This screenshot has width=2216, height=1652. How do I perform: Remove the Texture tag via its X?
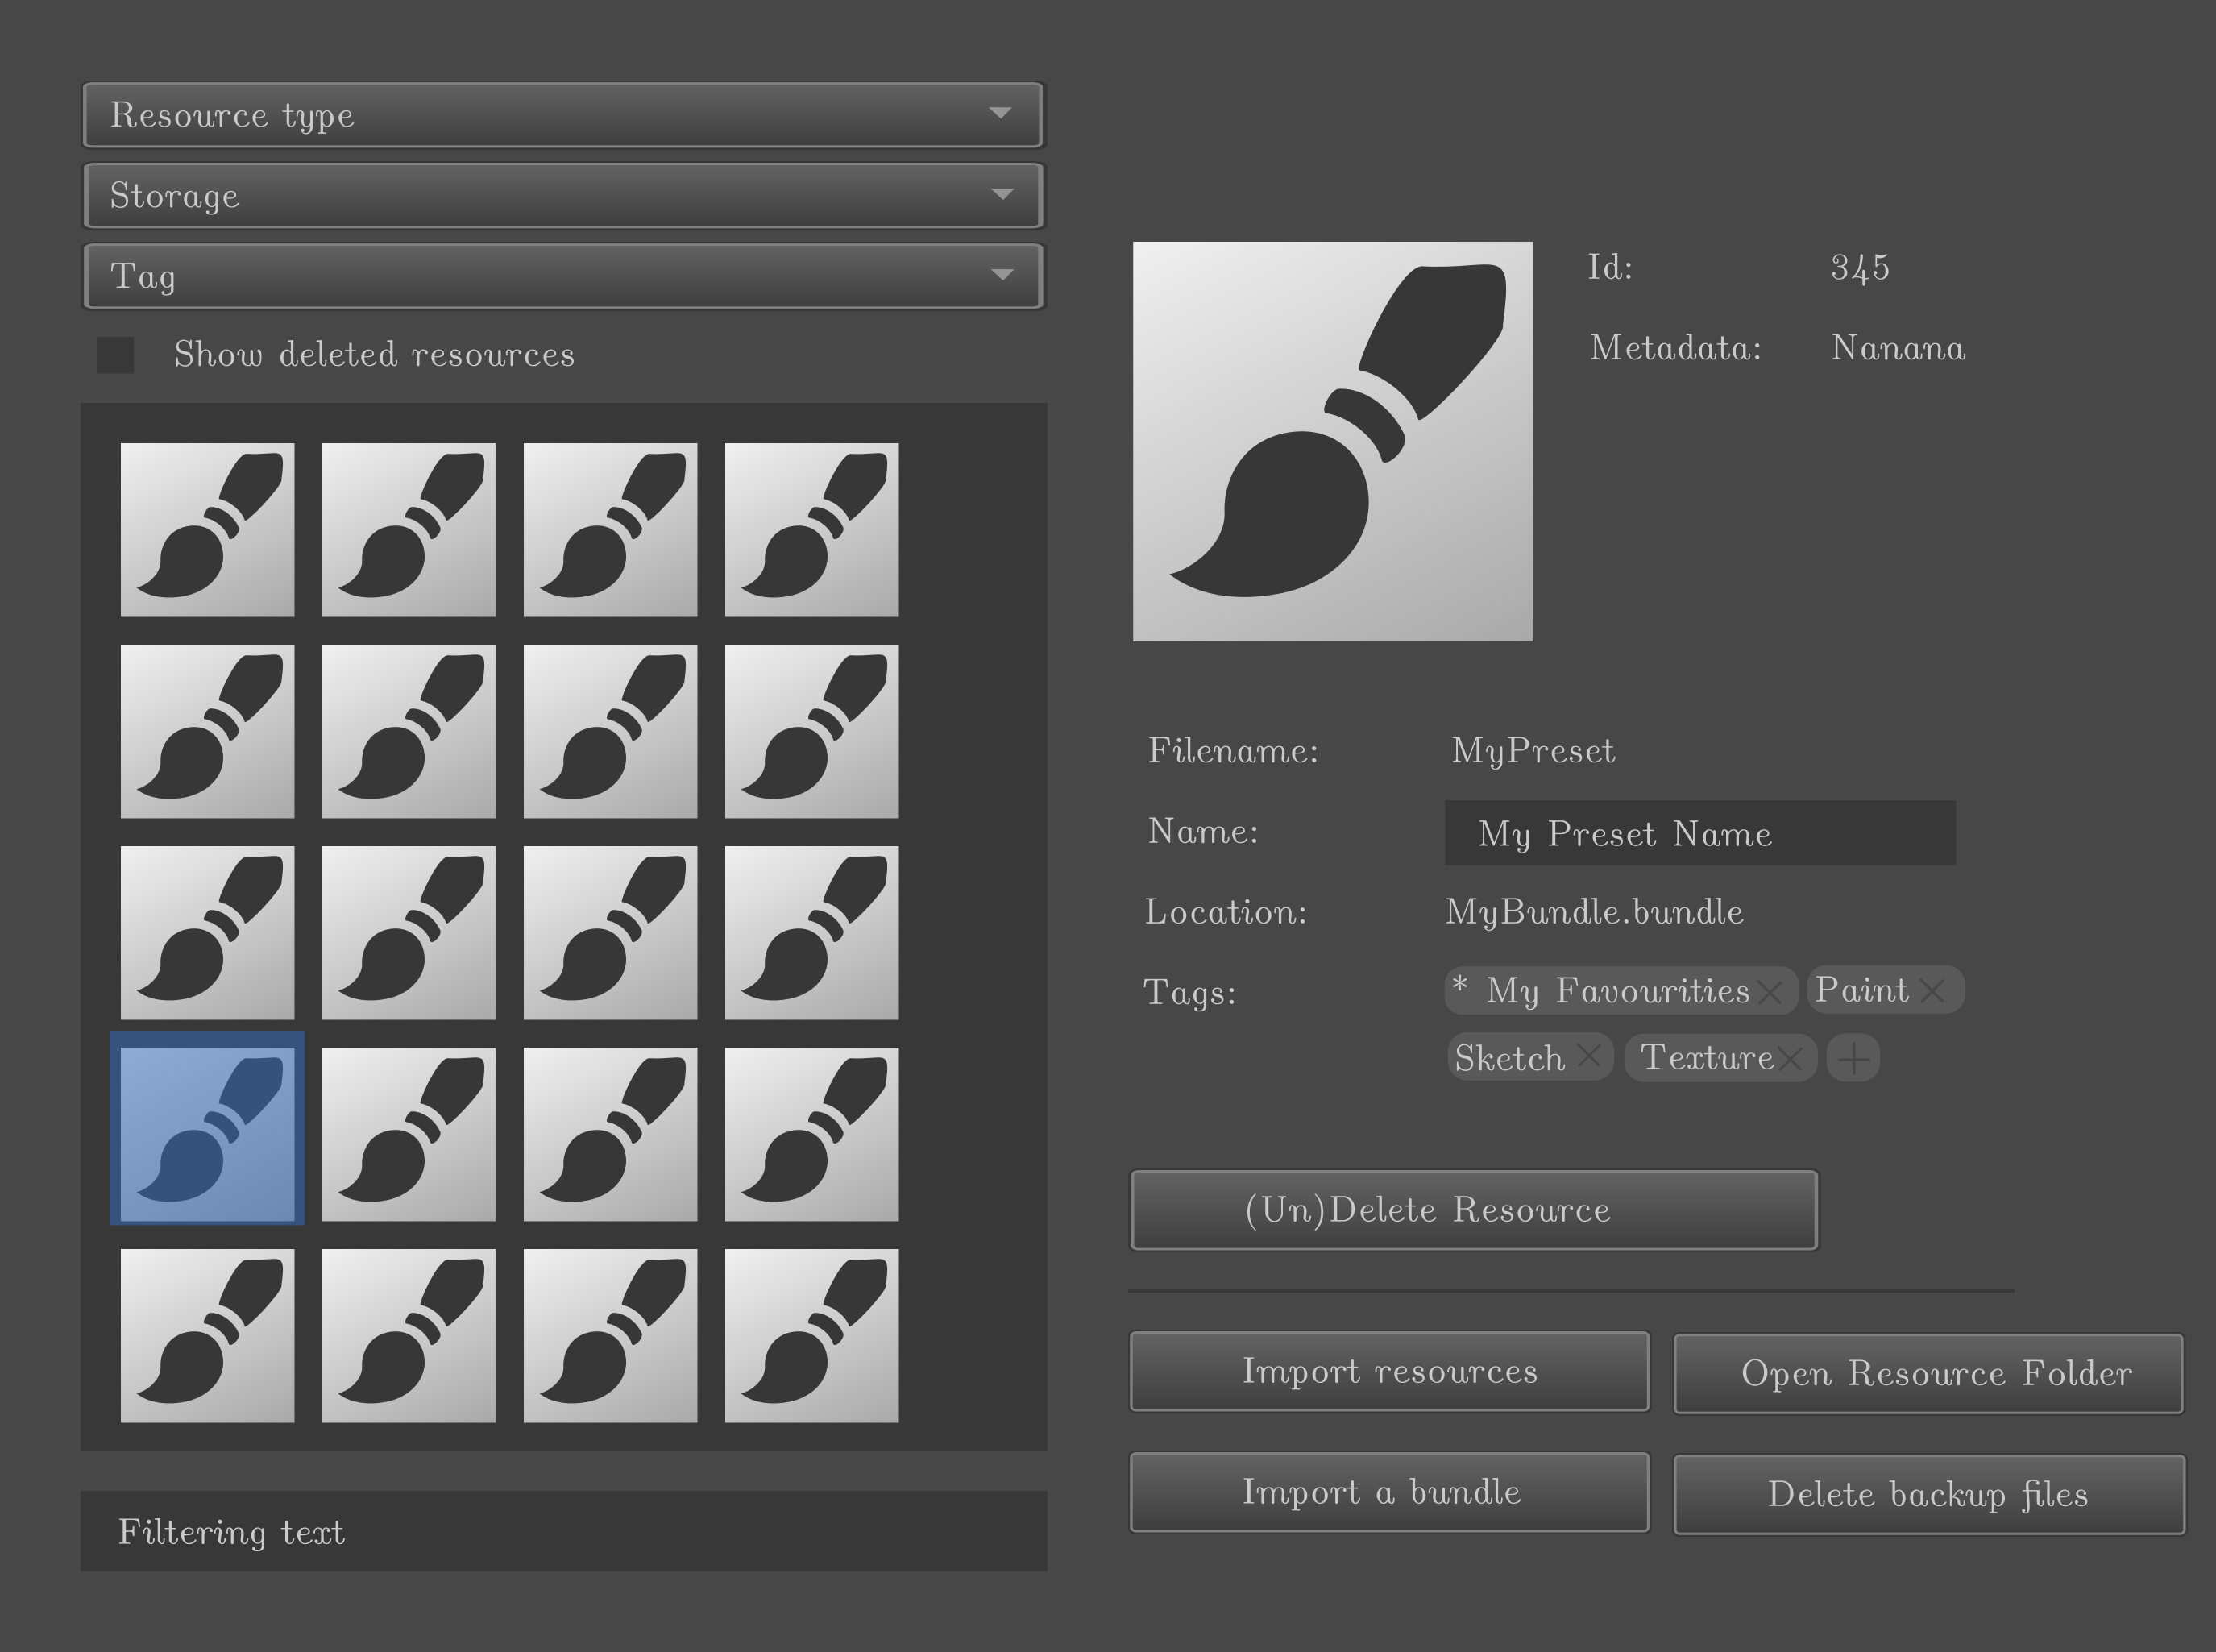coord(1791,1058)
